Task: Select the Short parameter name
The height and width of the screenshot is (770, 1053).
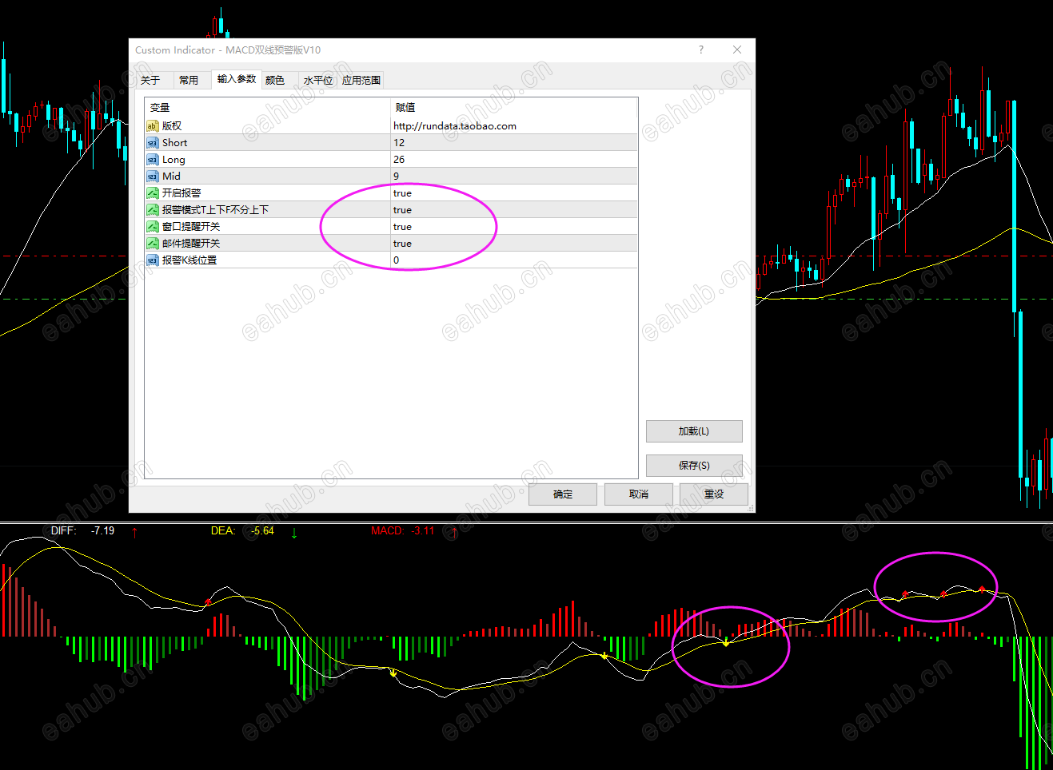Action: click(174, 143)
